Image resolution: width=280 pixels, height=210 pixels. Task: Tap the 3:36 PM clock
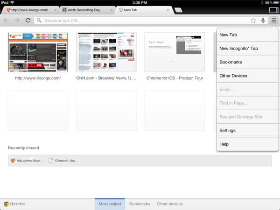pyautogui.click(x=140, y=2)
